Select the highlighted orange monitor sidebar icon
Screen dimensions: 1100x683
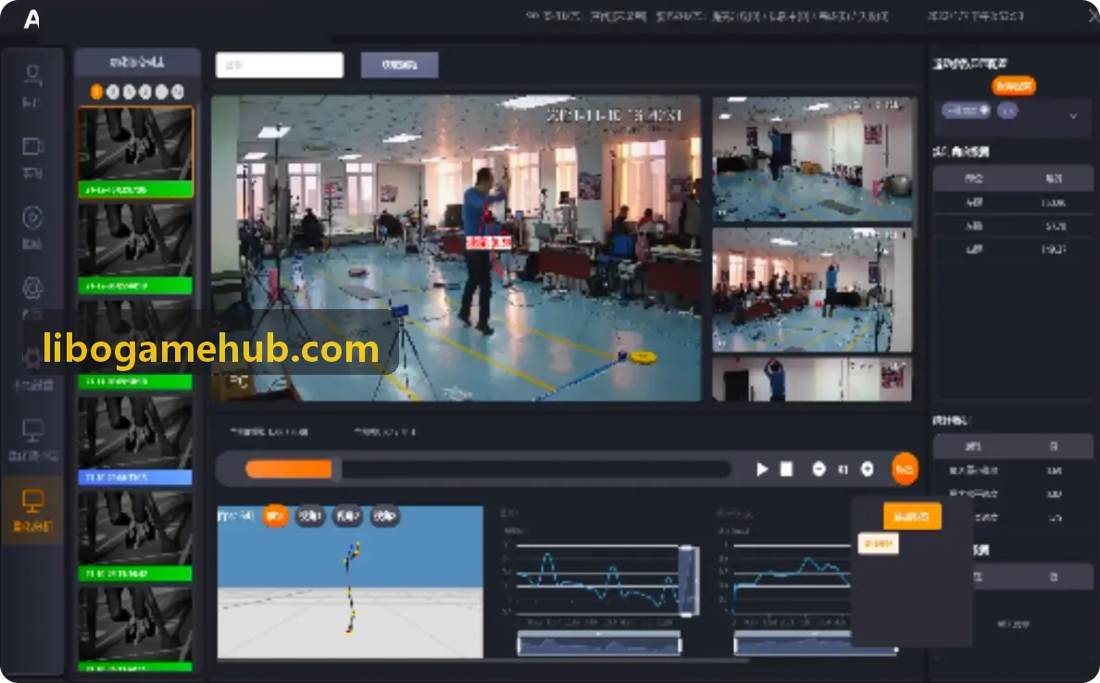[x=32, y=502]
